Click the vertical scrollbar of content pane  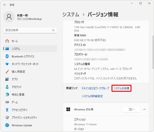tap(153, 52)
